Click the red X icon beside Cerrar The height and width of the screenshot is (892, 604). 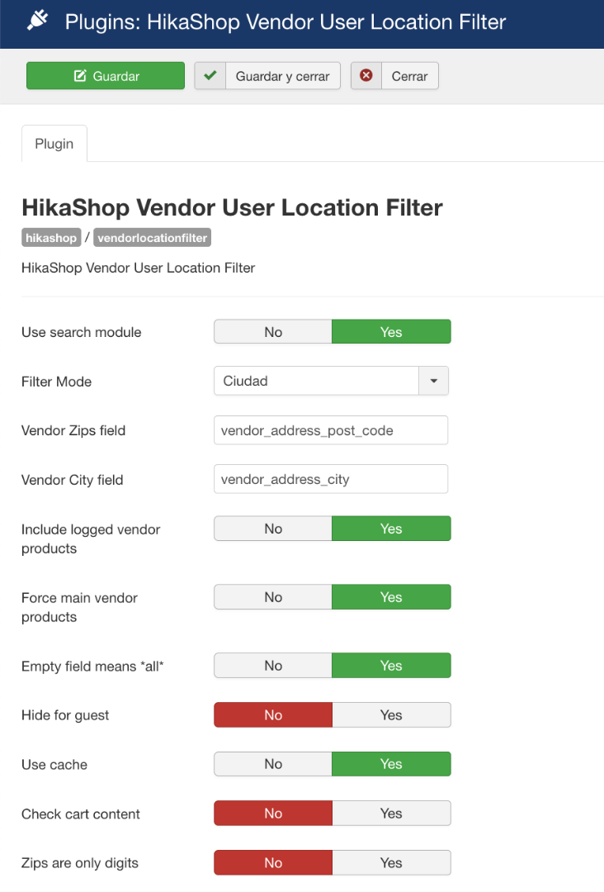(x=366, y=76)
